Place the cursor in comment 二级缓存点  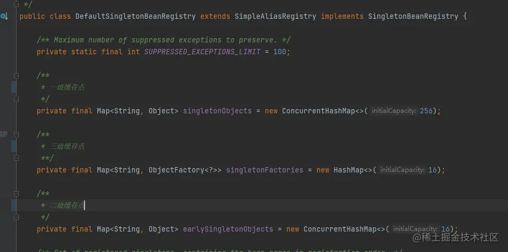pos(67,205)
